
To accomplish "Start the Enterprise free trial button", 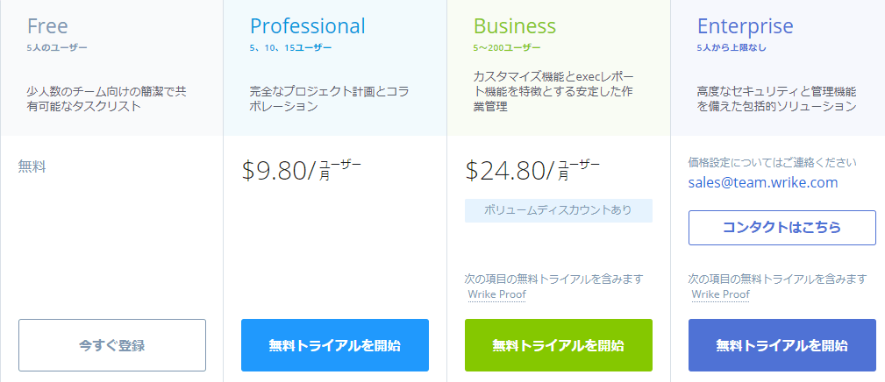I will (x=782, y=345).
